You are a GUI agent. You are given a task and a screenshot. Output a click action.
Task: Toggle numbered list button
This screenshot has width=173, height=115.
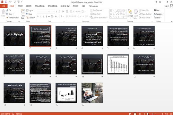point(72,12)
